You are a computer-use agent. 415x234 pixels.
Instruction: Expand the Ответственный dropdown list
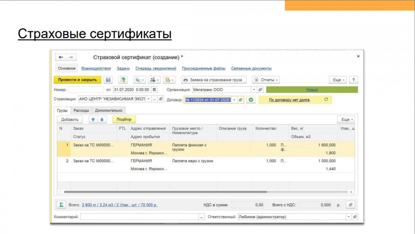tap(348, 217)
